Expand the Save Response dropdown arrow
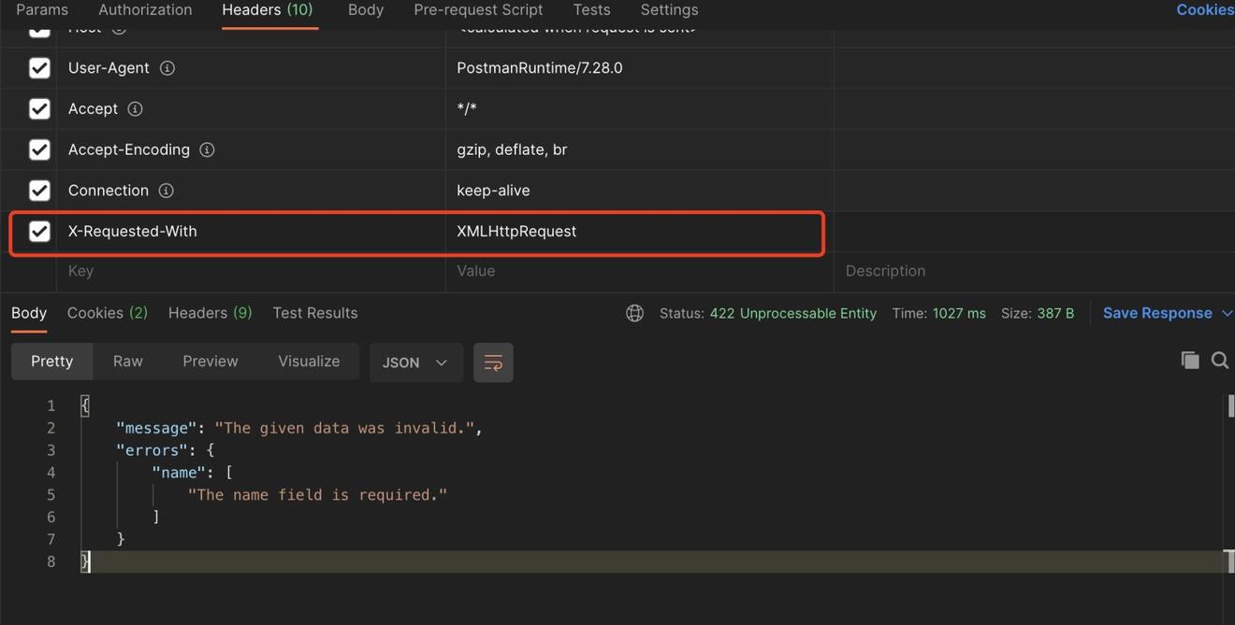The width and height of the screenshot is (1235, 625). 1227,313
